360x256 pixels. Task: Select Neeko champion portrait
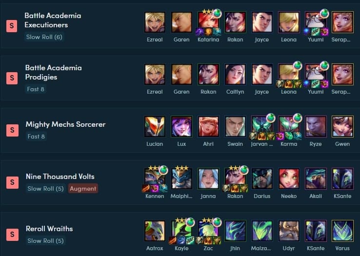pos(289,178)
